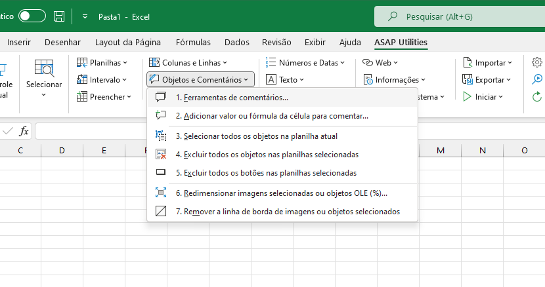
Task: Click the settings gear icon in ribbon
Action: (x=537, y=62)
